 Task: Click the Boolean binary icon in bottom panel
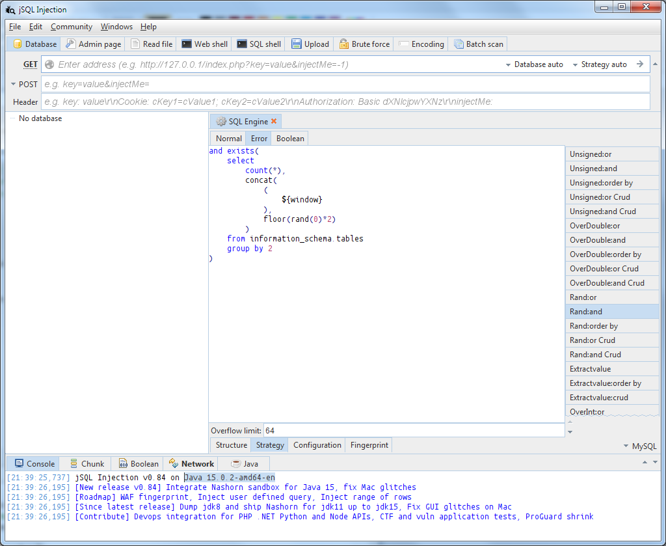coord(123,463)
